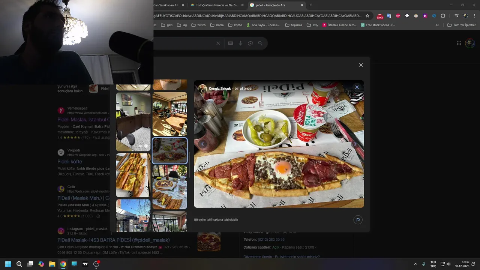Select the outdoor table pizza thumbnail
This screenshot has height=270, width=480.
tap(169, 187)
